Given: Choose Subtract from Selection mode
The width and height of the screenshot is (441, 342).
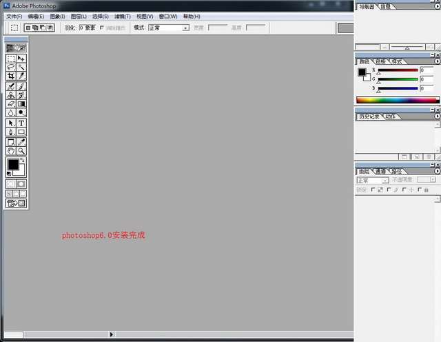Looking at the screenshot, I should point(43,28).
